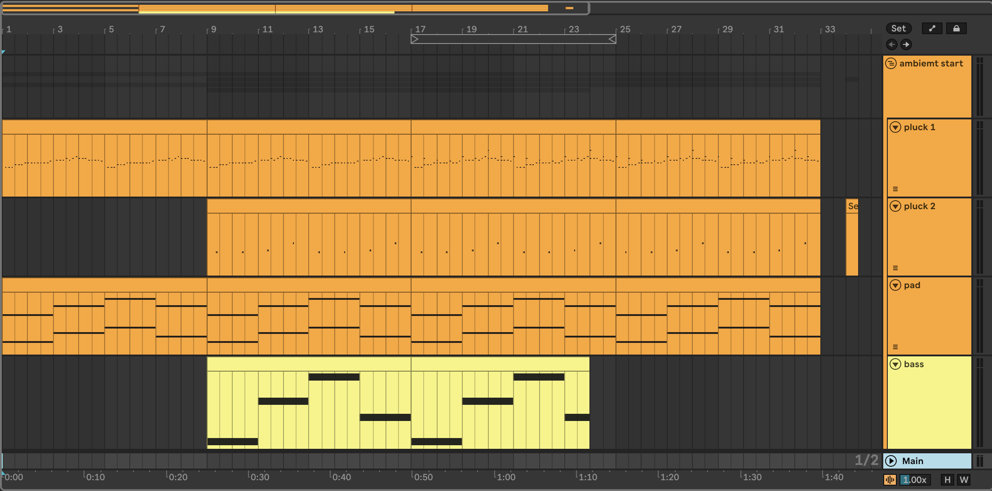The image size is (992, 491).
Task: Open pluck 1 lane options icon
Action: [895, 189]
